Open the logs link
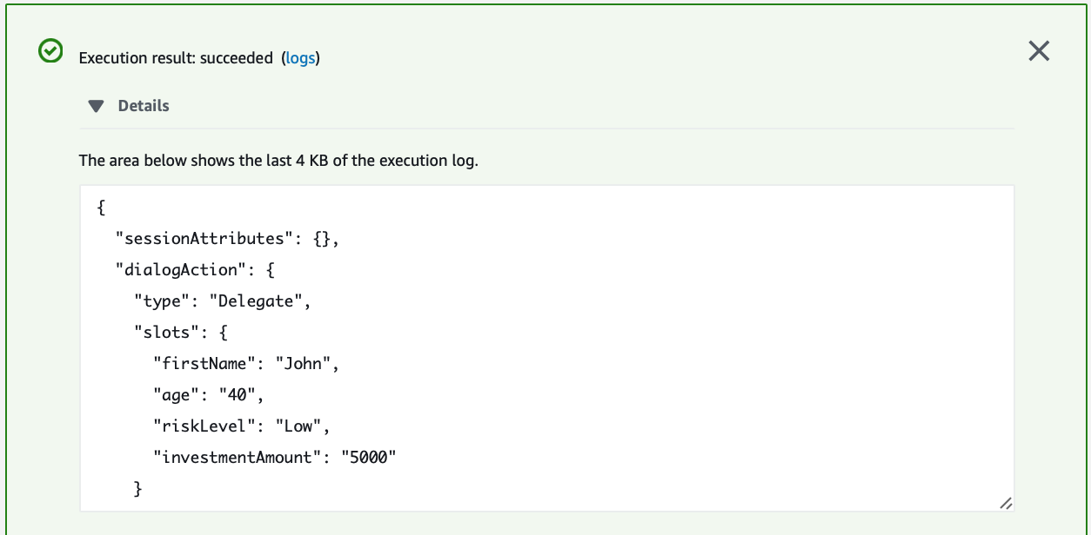The width and height of the screenshot is (1091, 535). tap(301, 58)
